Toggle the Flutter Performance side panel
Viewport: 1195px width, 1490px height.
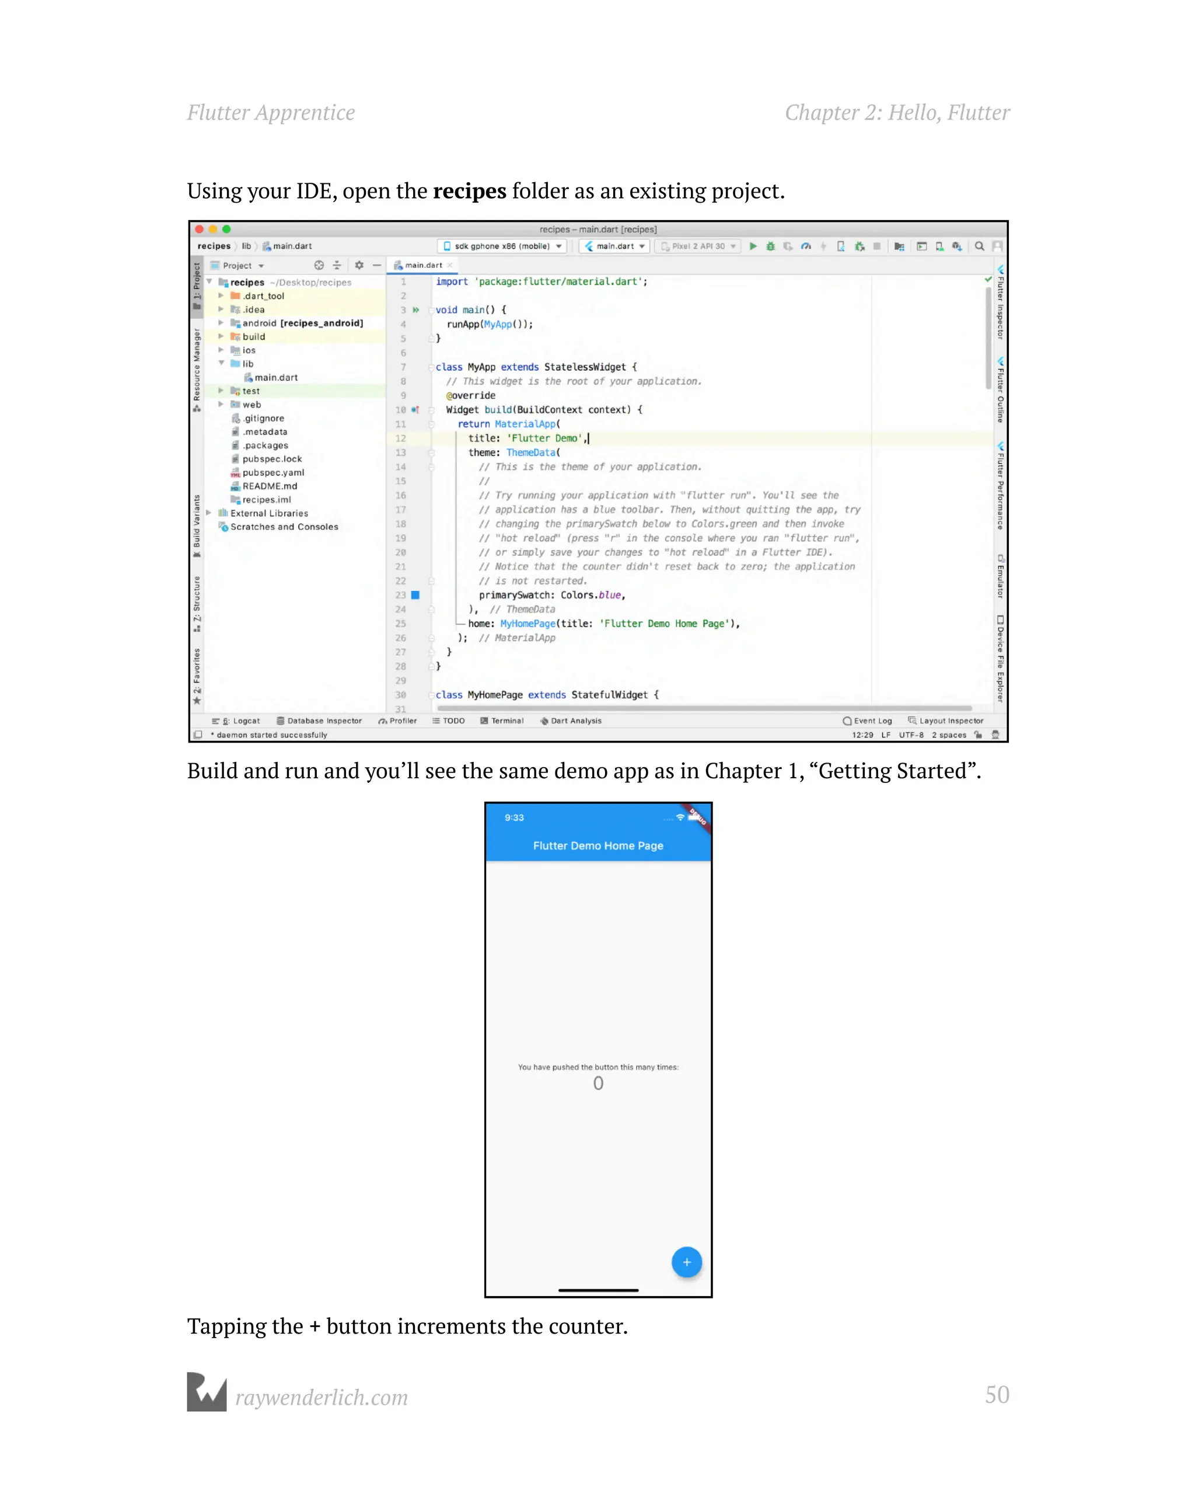1000,486
